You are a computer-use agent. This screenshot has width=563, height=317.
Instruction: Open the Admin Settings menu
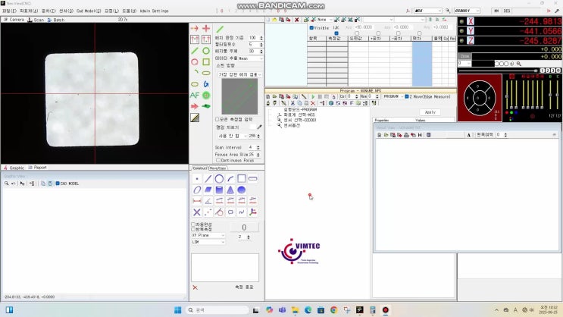(x=154, y=11)
